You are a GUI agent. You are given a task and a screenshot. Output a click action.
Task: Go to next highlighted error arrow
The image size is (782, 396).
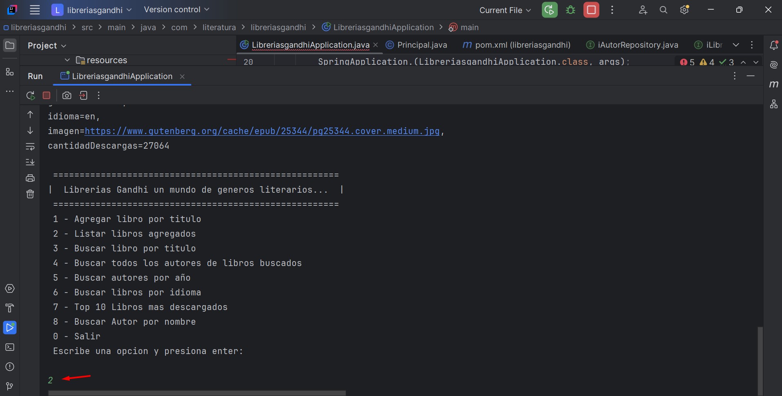point(756,62)
